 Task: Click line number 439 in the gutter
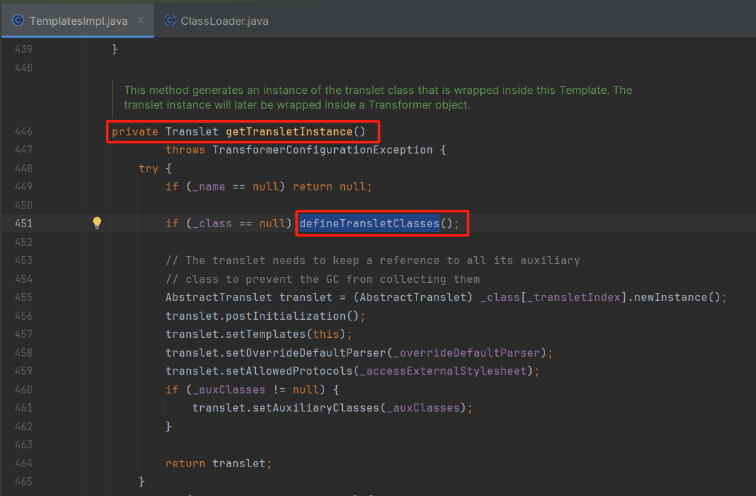[23, 48]
